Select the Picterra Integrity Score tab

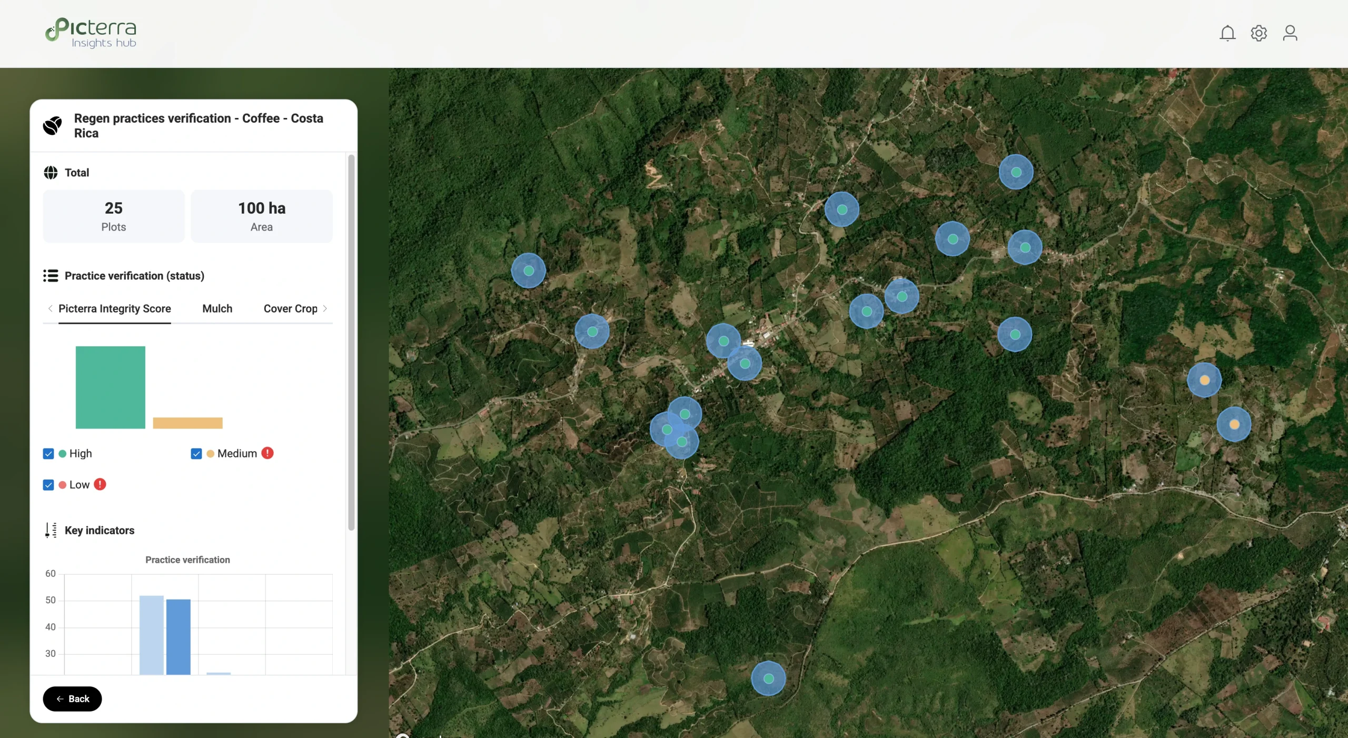tap(114, 308)
